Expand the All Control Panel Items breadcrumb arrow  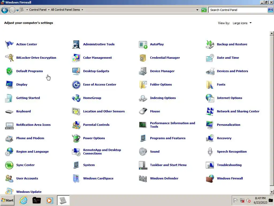(82, 10)
